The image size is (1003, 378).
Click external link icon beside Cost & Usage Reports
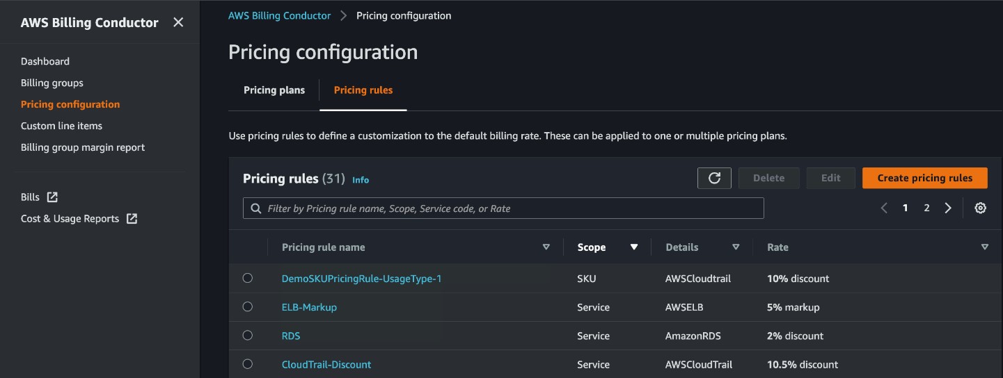tap(132, 218)
